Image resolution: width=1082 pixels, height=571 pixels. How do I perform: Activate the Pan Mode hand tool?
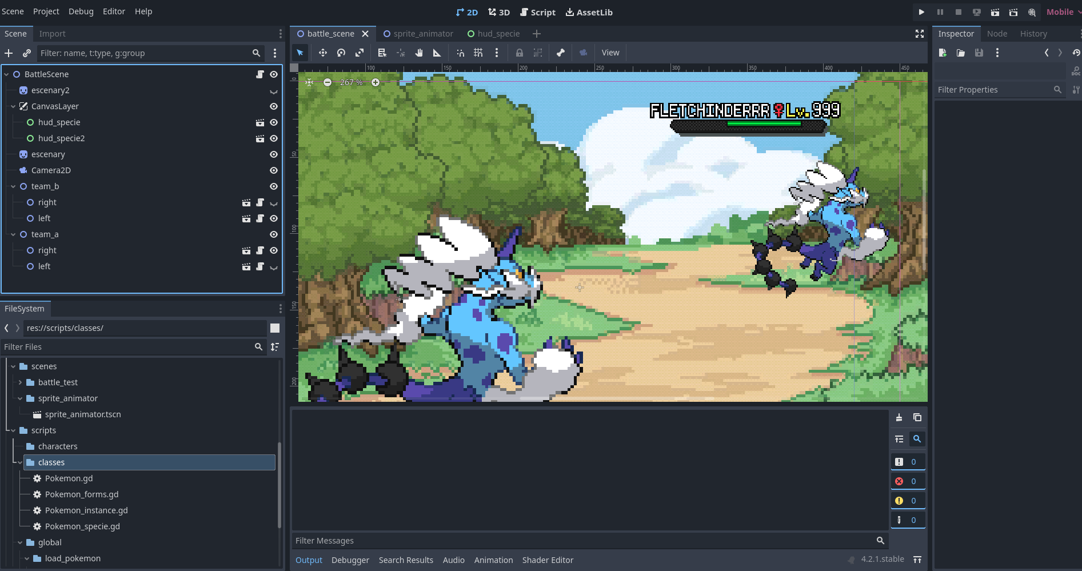(419, 53)
